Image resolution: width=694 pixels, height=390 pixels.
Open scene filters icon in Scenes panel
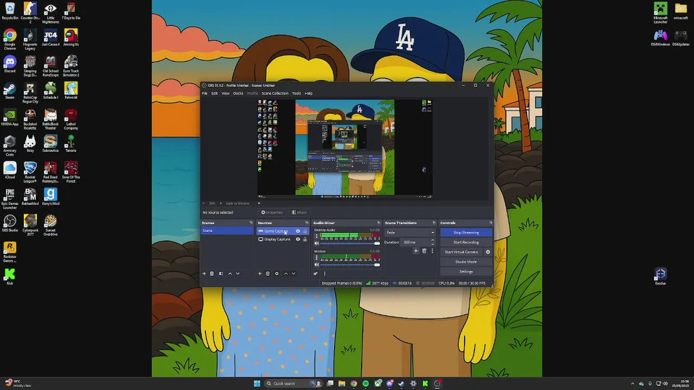click(x=221, y=274)
